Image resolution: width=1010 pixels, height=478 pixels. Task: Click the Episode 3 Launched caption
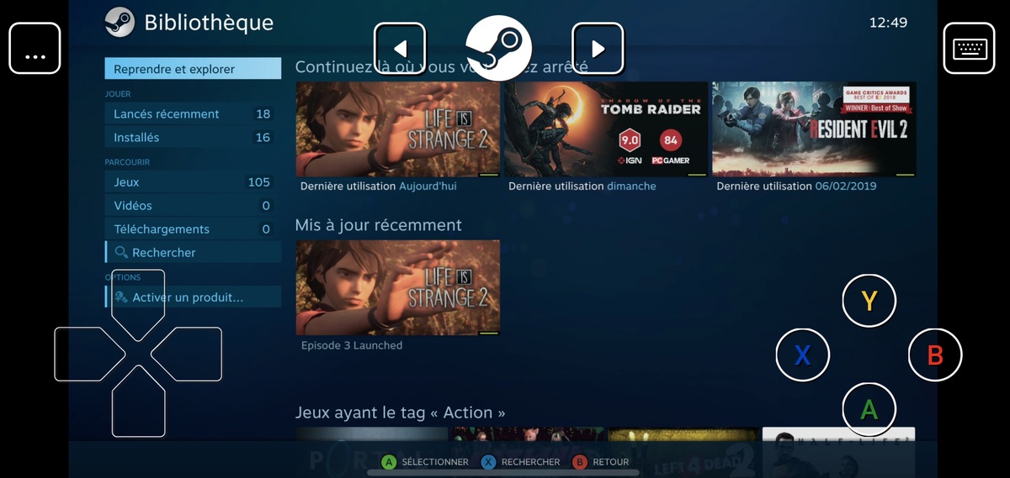[352, 345]
